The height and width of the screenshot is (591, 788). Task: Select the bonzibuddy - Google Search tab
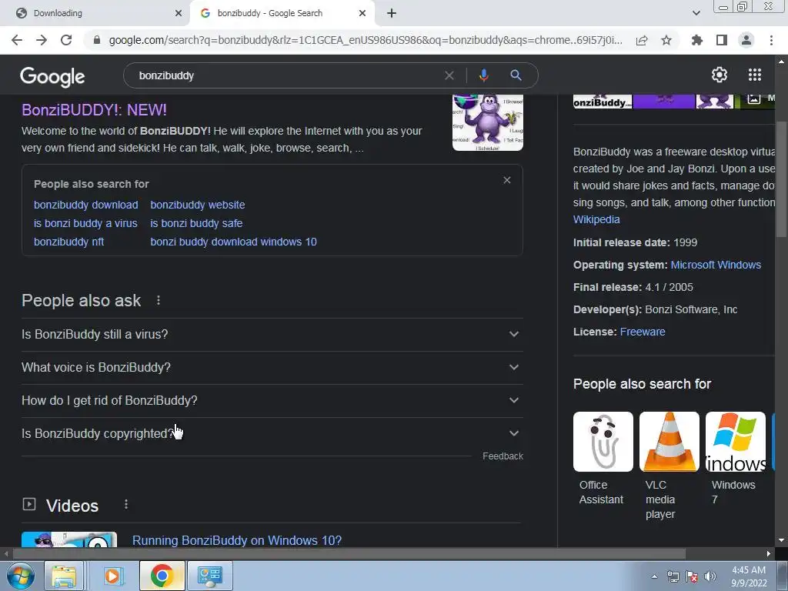pyautogui.click(x=282, y=13)
